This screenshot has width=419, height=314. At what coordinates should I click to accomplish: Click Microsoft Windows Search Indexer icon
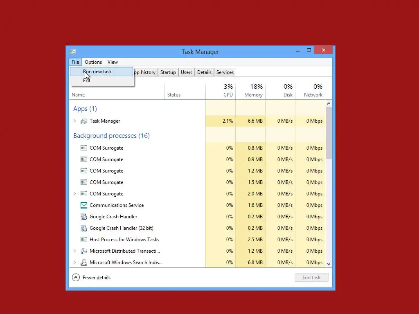tap(83, 262)
